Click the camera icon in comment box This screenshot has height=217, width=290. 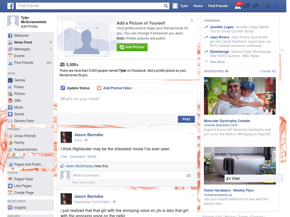(x=189, y=175)
